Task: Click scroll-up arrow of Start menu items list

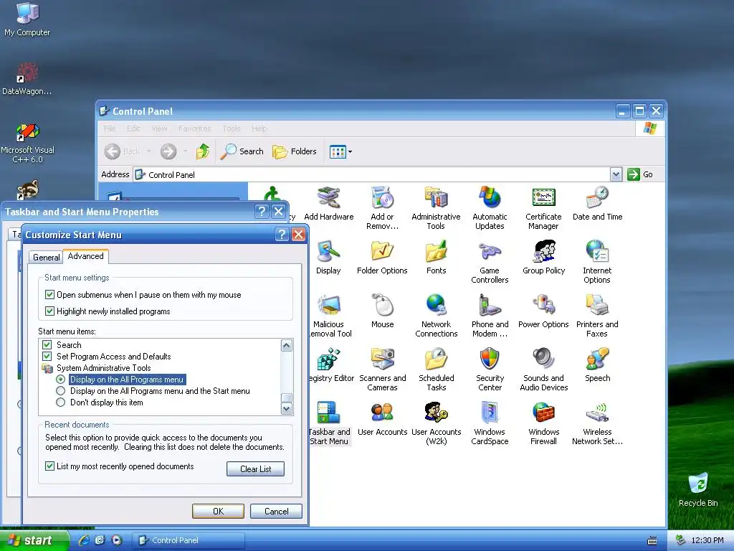Action: click(x=287, y=346)
